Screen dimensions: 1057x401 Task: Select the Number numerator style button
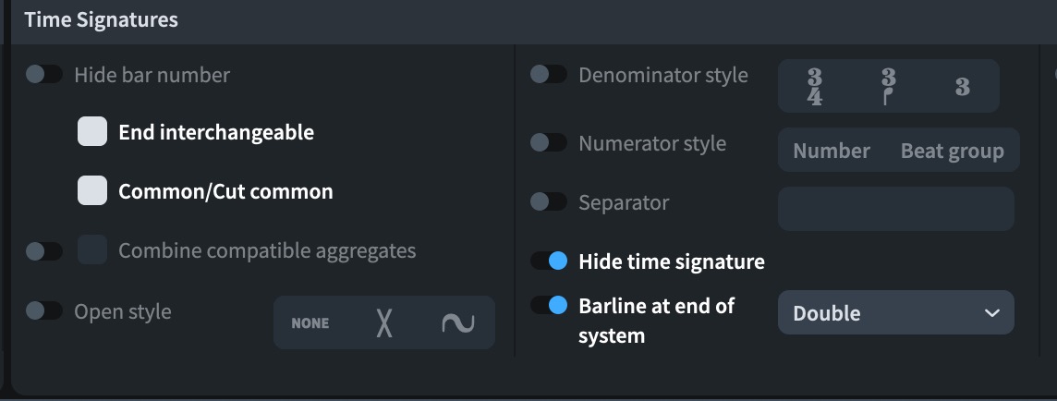832,151
